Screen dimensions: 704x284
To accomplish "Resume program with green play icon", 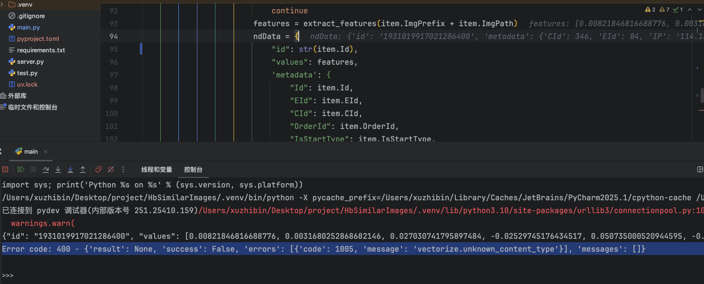I will (20, 169).
